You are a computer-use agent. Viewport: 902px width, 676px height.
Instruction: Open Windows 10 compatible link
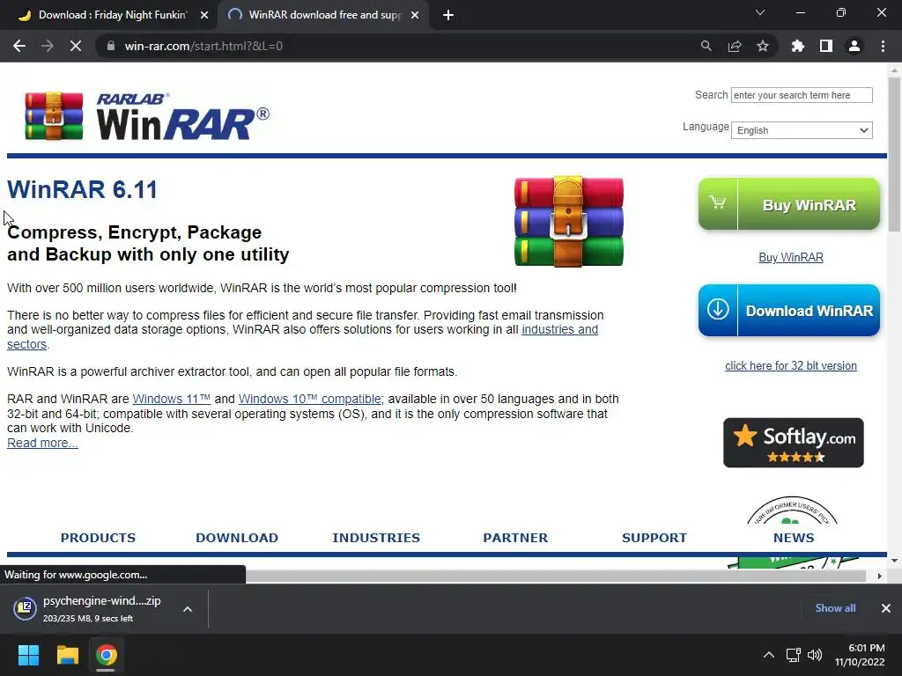pyautogui.click(x=309, y=399)
